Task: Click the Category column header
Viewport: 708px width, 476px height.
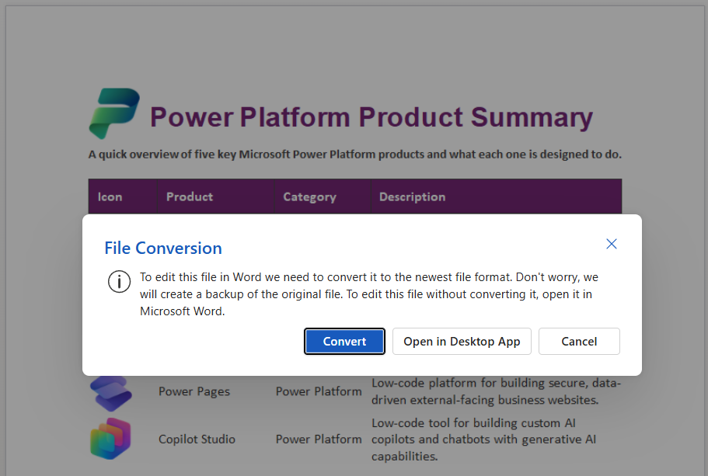Action: pos(309,196)
